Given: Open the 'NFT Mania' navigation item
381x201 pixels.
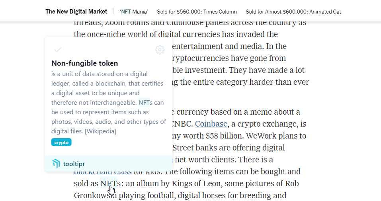Looking at the screenshot, I should click(x=134, y=12).
